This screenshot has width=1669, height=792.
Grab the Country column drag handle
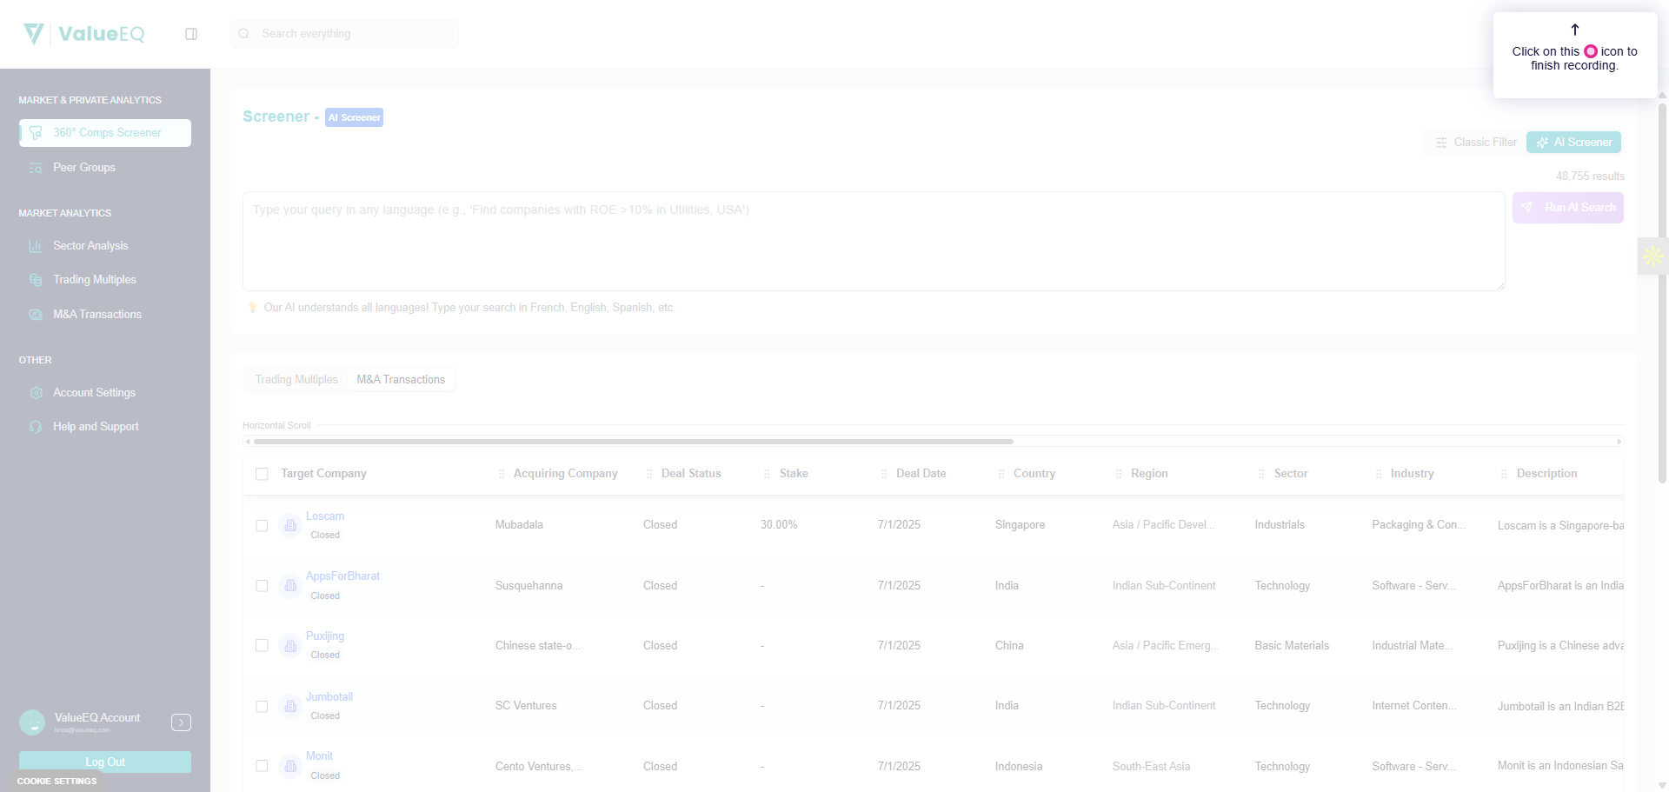point(1001,474)
